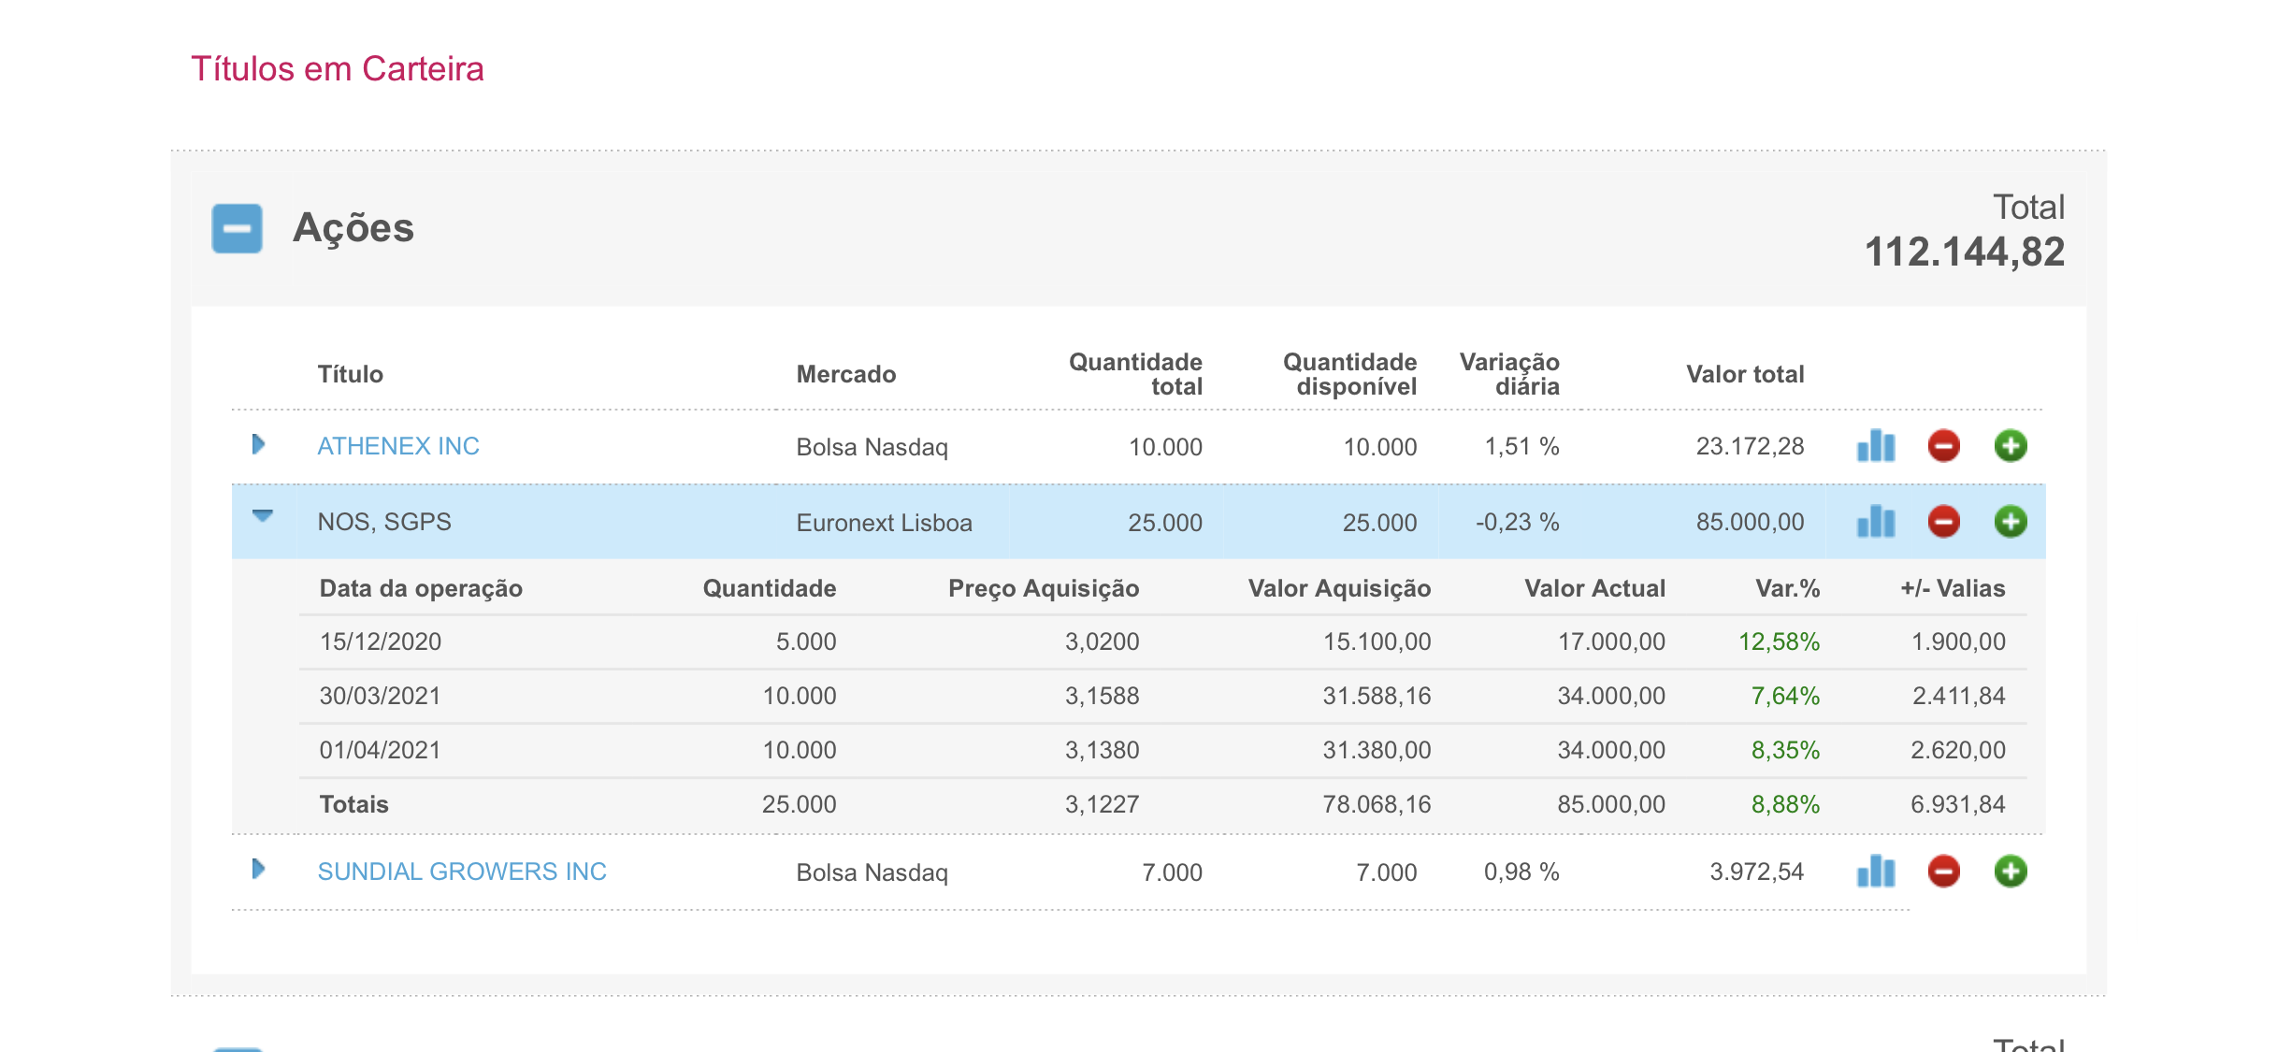Select the NOS, SGPS title
2278x1052 pixels.
pos(384,522)
